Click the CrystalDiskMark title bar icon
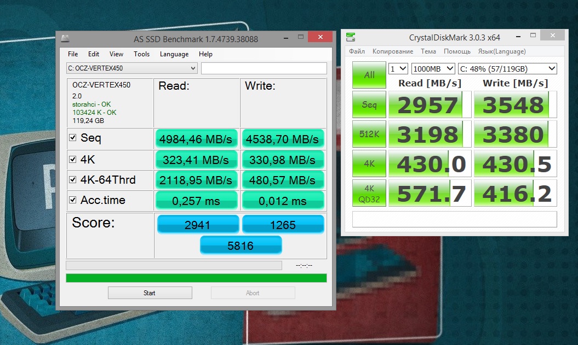 point(351,37)
